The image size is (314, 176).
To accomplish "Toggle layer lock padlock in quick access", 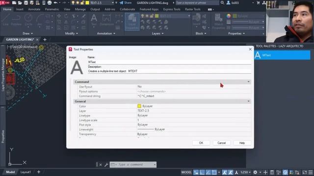I will (82, 2).
